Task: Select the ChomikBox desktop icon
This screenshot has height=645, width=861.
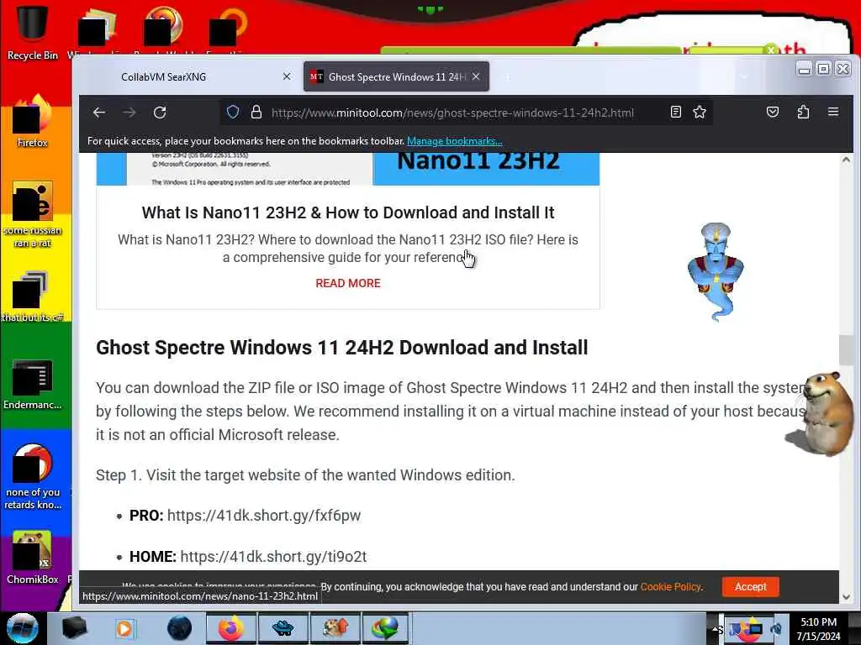Action: 33,557
